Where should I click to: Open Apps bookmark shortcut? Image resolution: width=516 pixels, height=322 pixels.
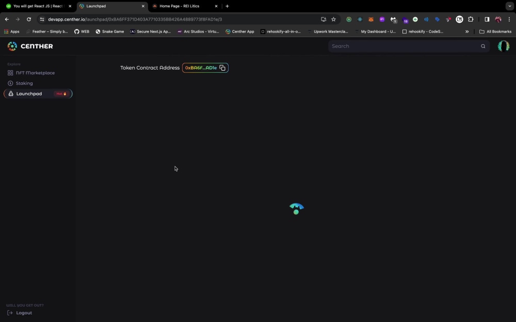[11, 31]
